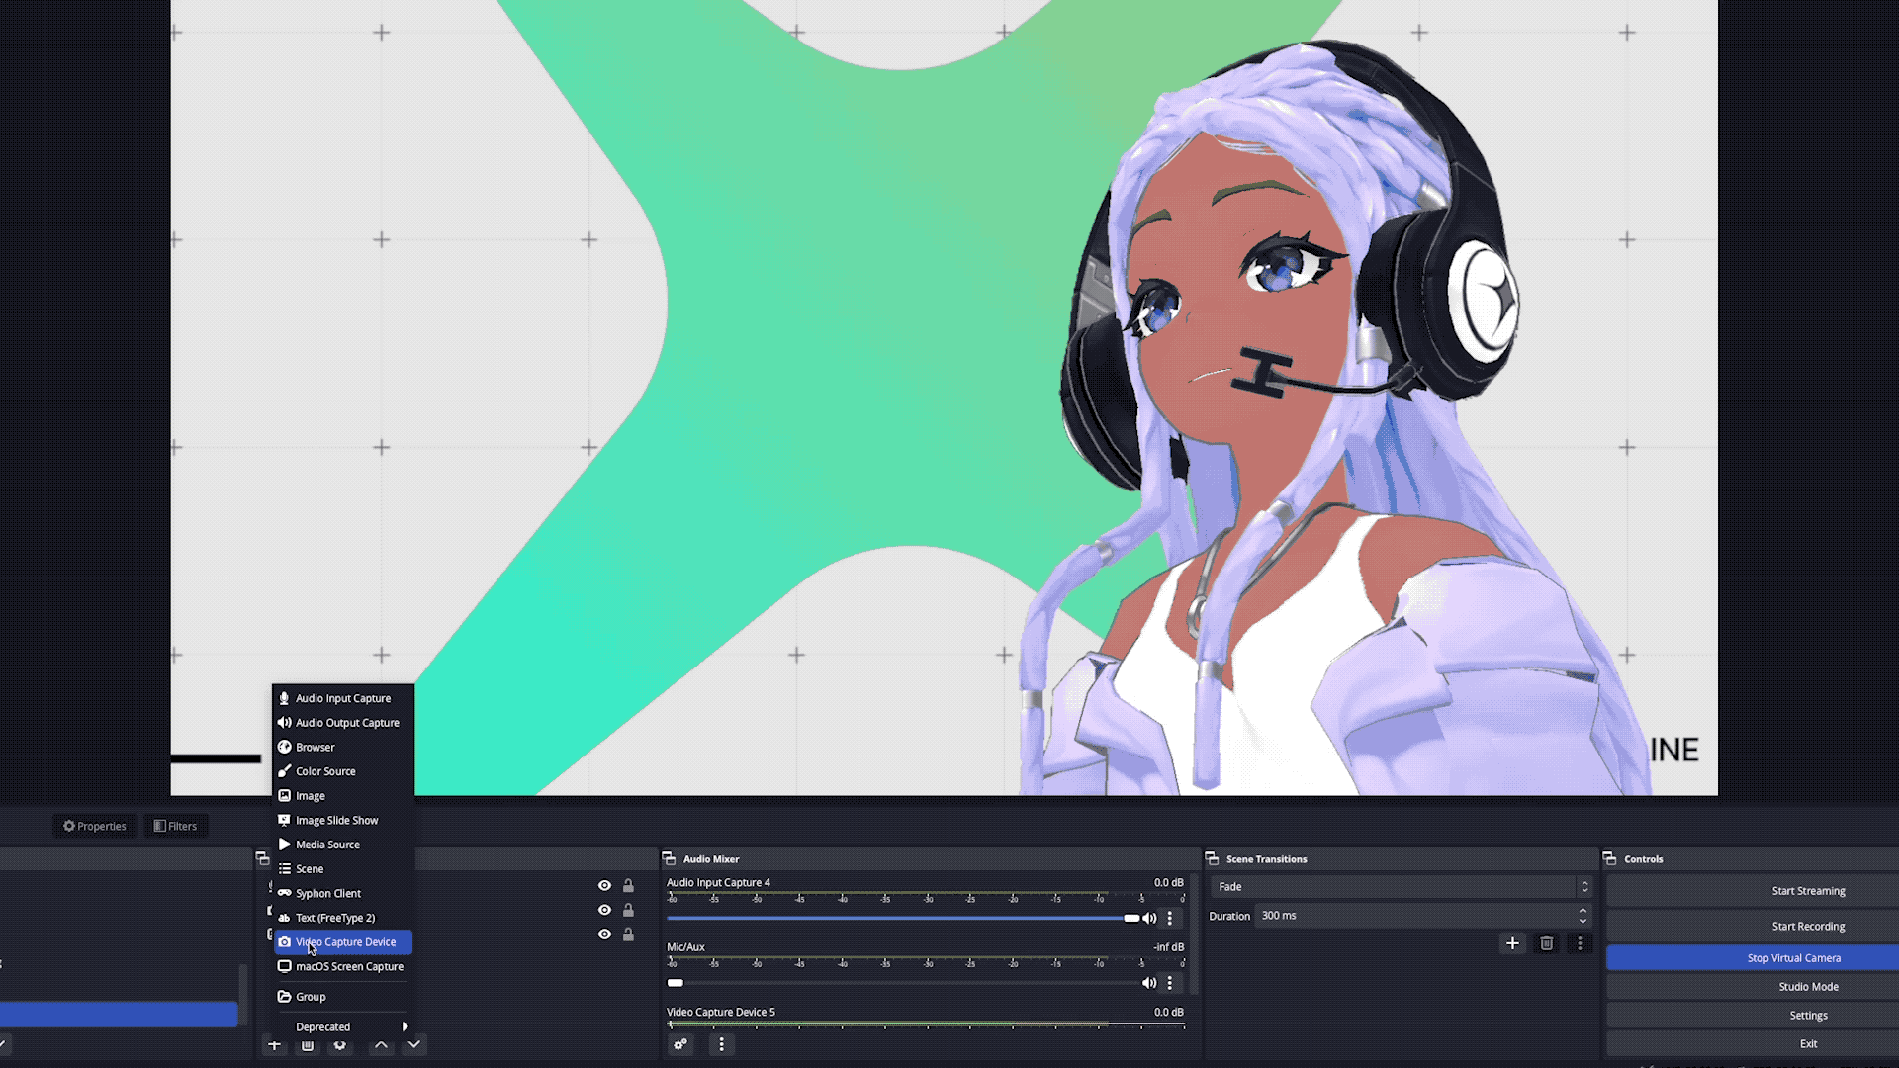The width and height of the screenshot is (1899, 1068).
Task: Click the plus icon to add a source
Action: [275, 1045]
